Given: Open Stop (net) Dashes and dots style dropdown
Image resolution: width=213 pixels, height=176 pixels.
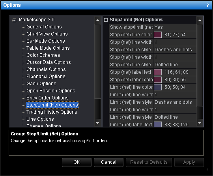Looking at the screenshot, I should click(175, 50).
